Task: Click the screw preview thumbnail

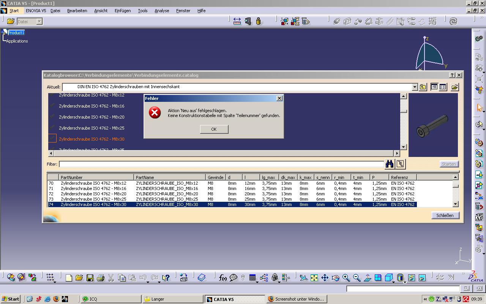Action: [432, 126]
